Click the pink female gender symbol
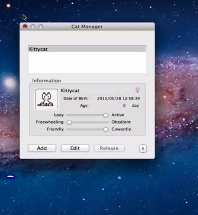The width and height of the screenshot is (198, 215). (137, 90)
